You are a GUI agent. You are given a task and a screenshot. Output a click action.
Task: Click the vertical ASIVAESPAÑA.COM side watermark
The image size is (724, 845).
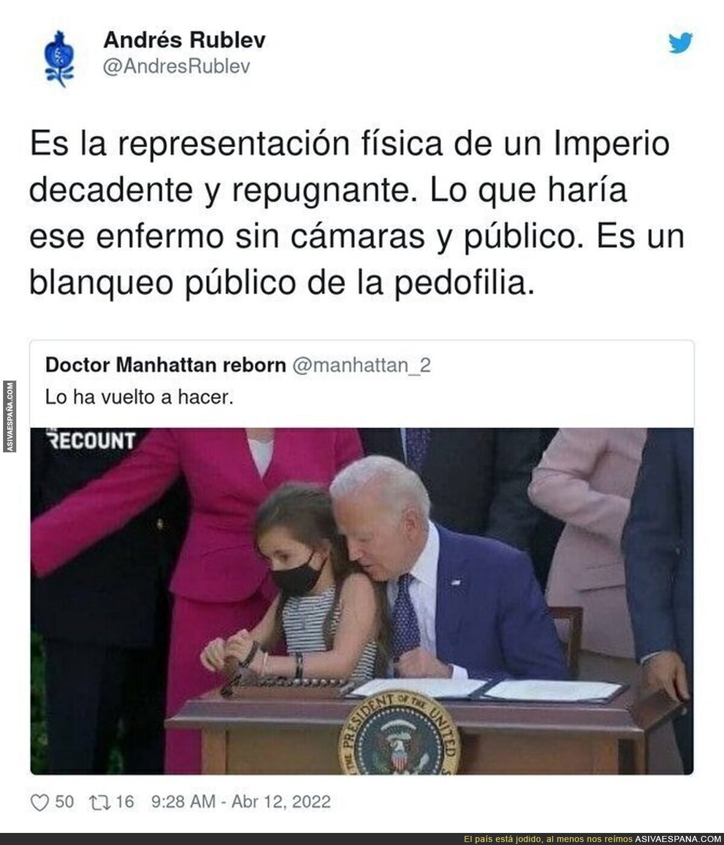(x=10, y=417)
